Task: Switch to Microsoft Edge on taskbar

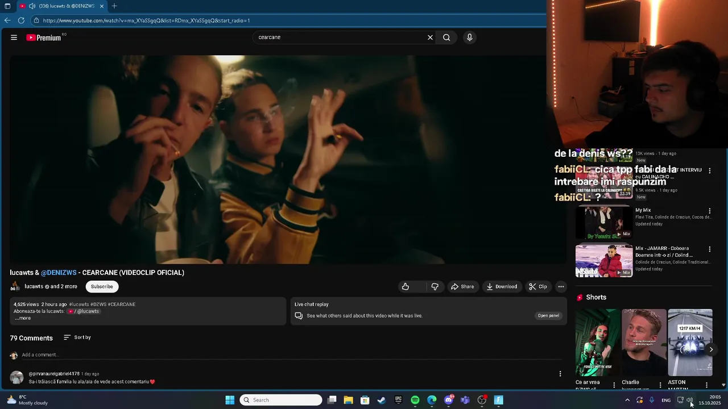Action: tap(432, 400)
